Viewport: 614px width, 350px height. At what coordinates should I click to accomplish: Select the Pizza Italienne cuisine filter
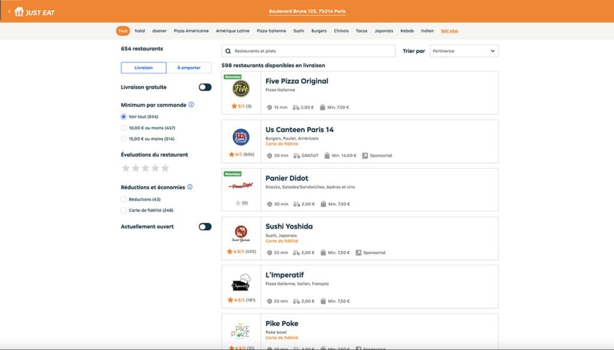pyautogui.click(x=272, y=31)
